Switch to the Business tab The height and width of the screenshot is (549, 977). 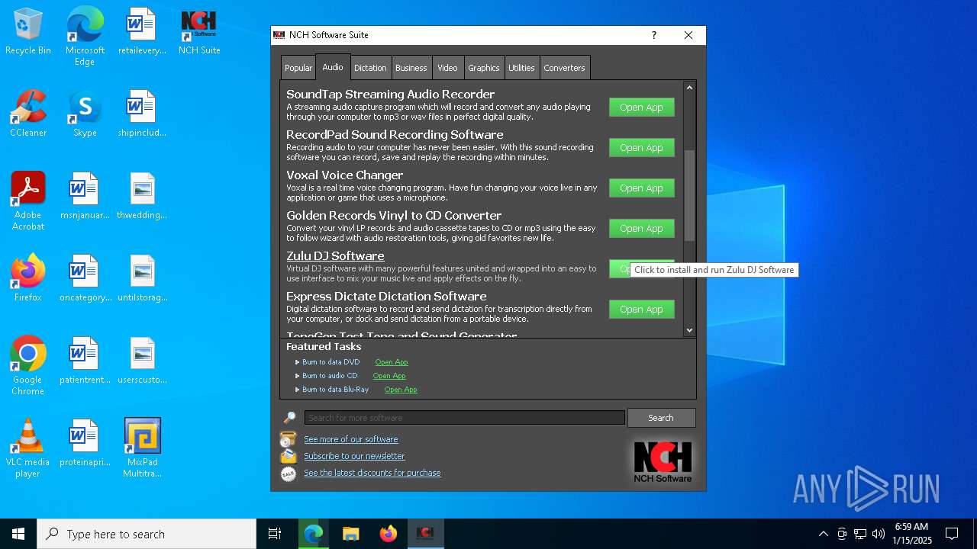tap(411, 68)
